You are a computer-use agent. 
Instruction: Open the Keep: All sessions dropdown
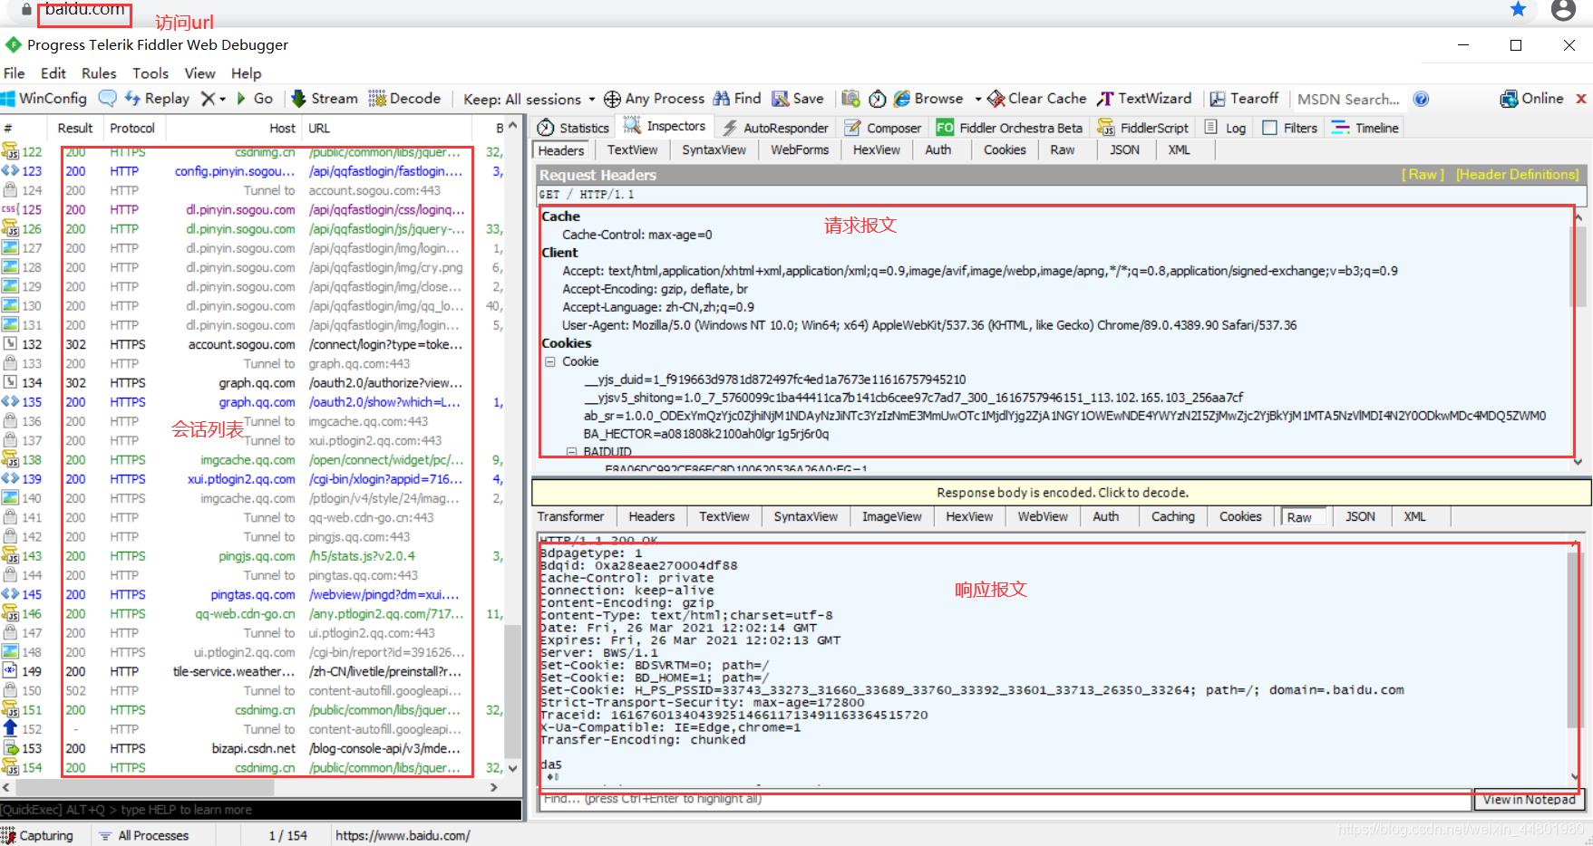[x=529, y=100]
